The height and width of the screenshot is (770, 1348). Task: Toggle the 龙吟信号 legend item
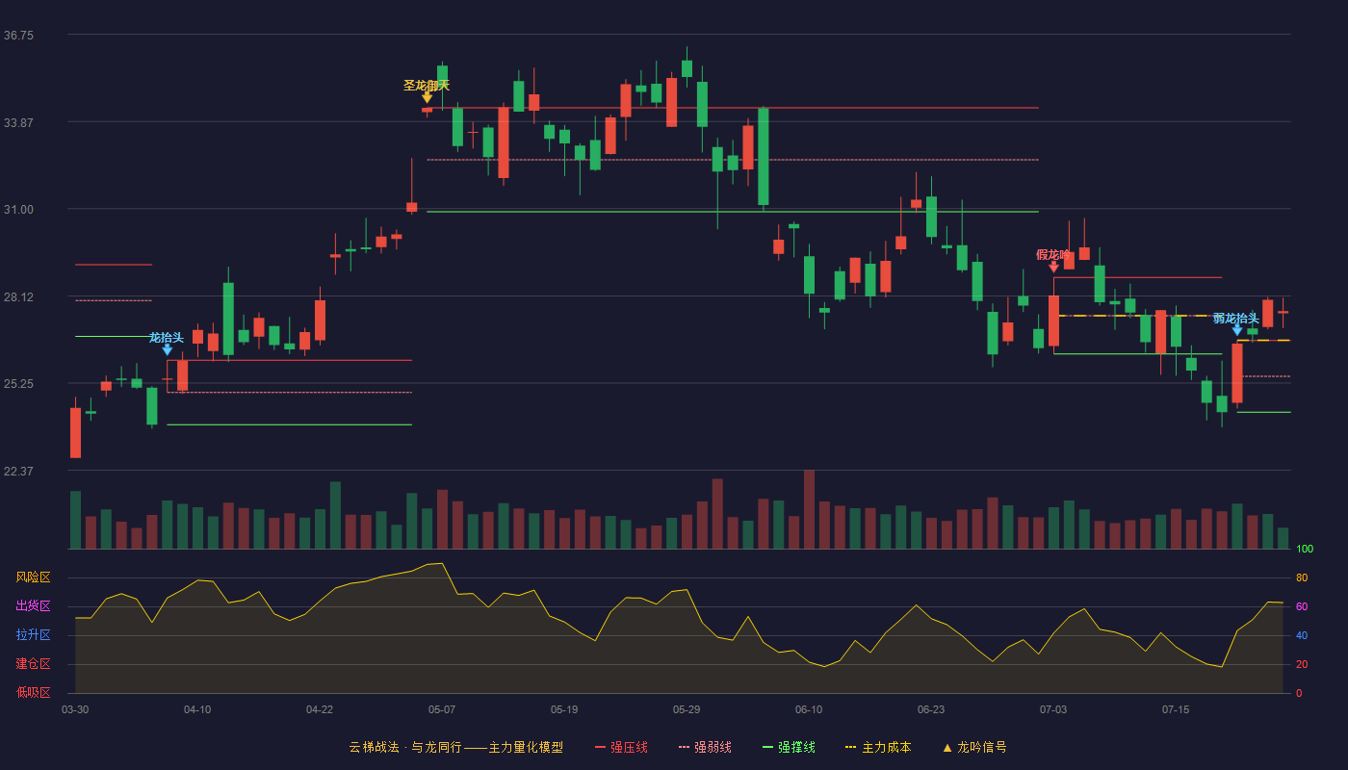click(973, 747)
